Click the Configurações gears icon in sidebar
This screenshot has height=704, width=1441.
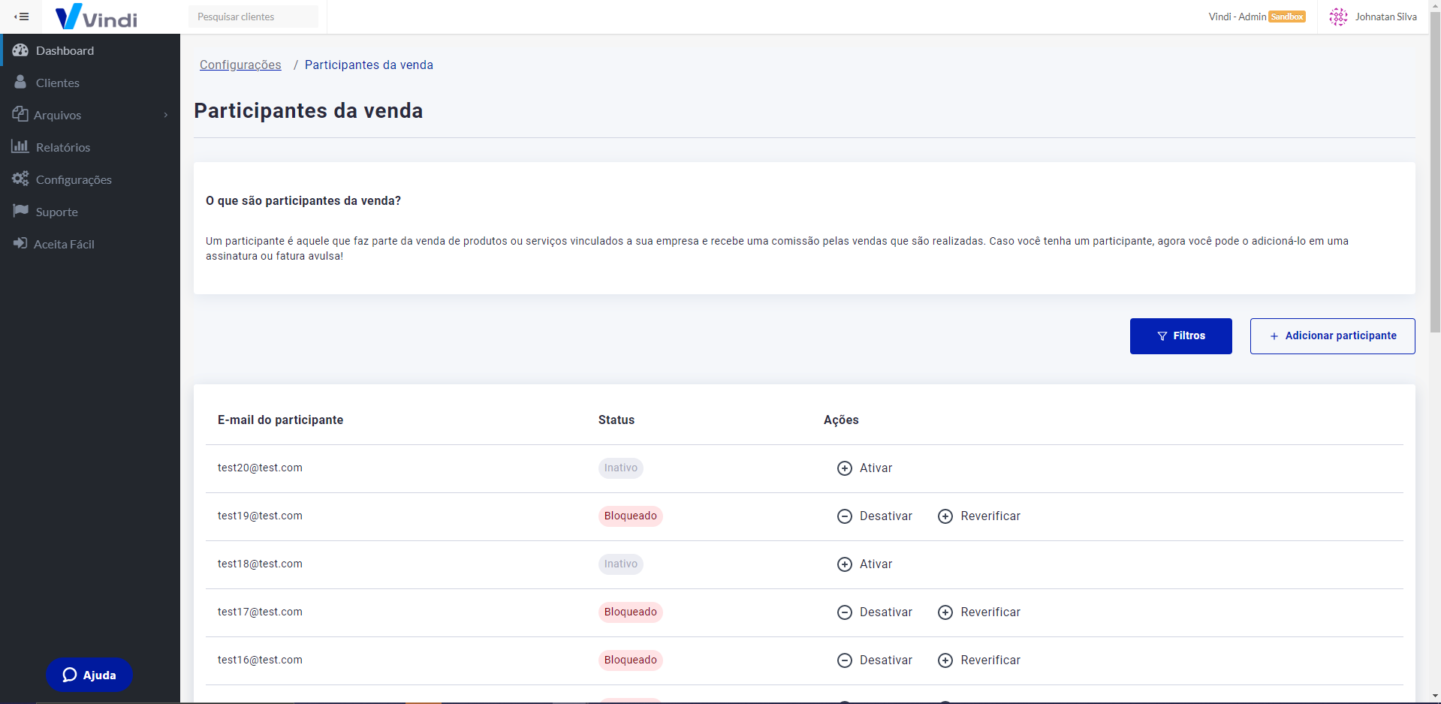point(20,179)
